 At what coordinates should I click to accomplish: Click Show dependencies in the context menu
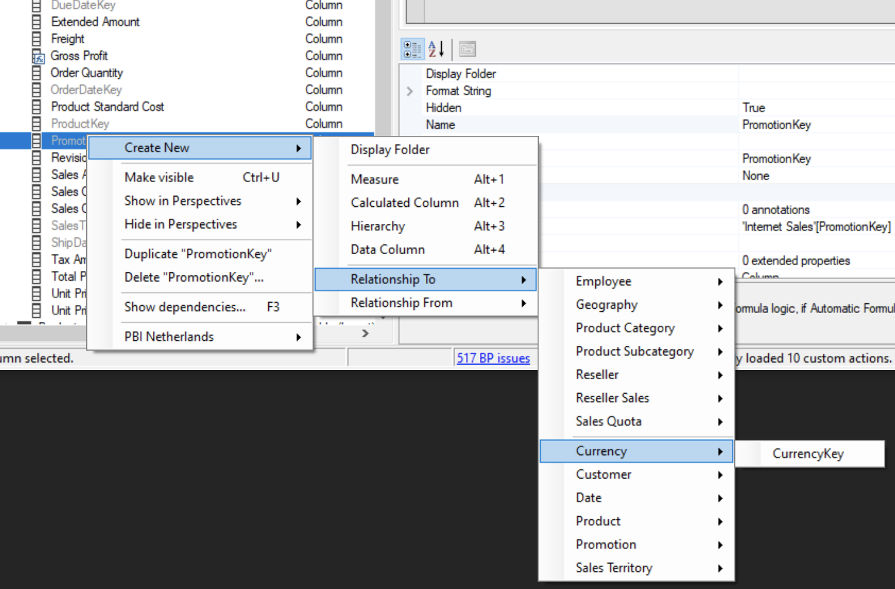pyautogui.click(x=185, y=307)
